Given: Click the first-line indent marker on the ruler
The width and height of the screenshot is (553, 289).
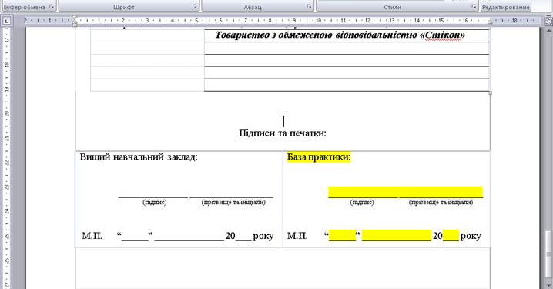Looking at the screenshot, I should coord(75,18).
